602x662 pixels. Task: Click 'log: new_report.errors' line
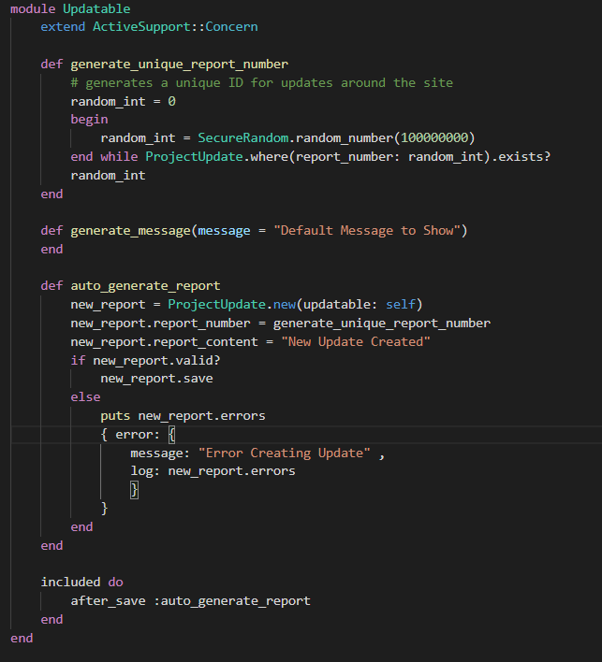pyautogui.click(x=213, y=471)
